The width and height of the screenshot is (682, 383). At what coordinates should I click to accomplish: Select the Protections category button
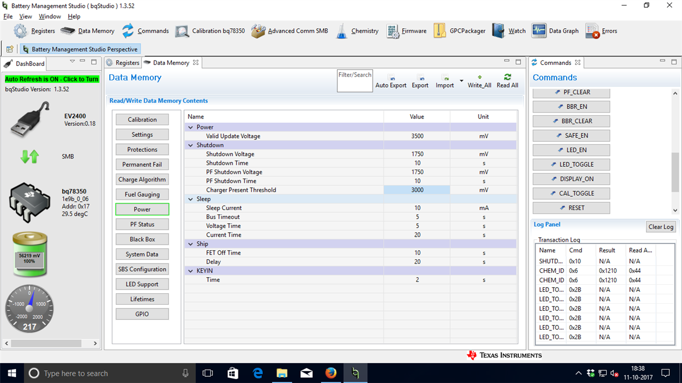142,150
